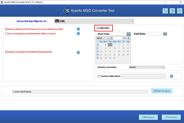184x123 pixels.
Task: Select March 6 in the calendar
Action: 128,45
